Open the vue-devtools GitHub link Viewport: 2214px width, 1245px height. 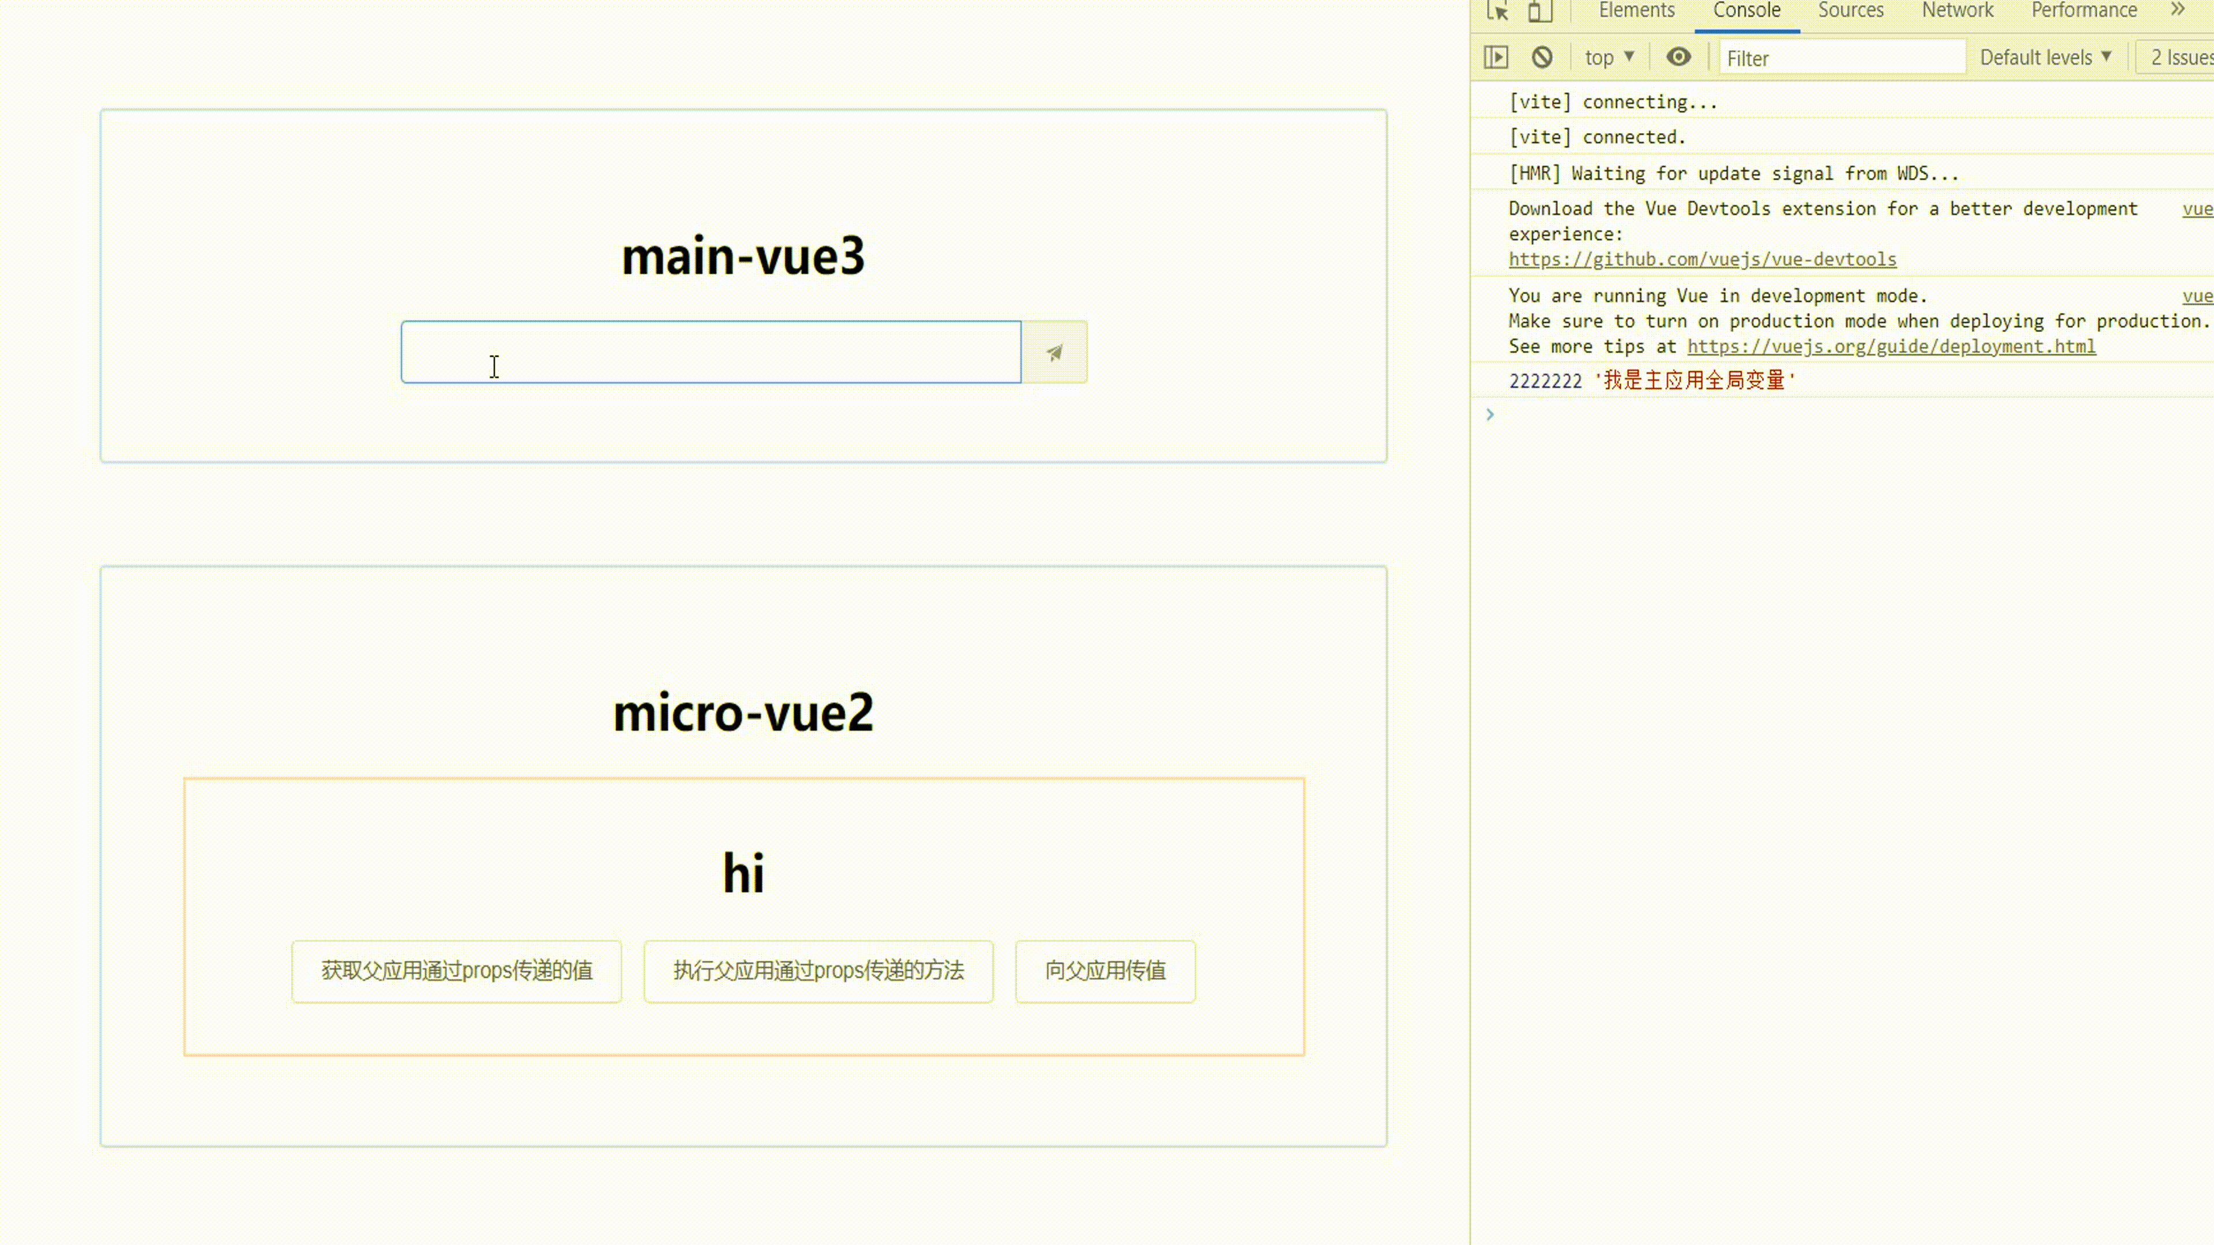[1702, 259]
